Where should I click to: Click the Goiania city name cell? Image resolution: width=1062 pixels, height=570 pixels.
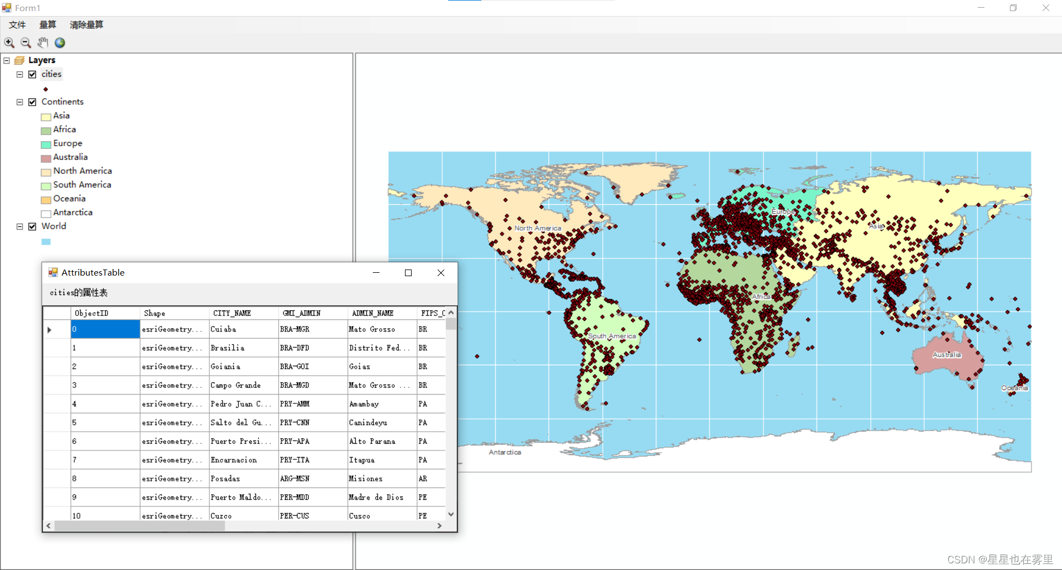244,367
